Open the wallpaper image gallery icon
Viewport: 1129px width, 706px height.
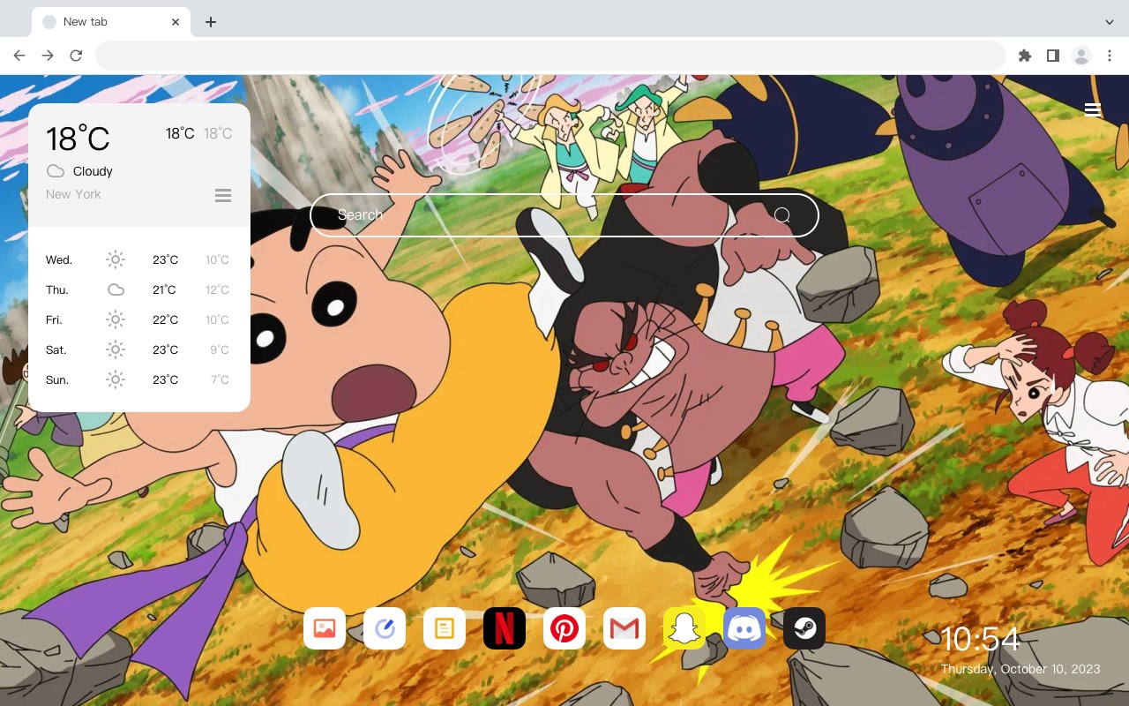[325, 628]
